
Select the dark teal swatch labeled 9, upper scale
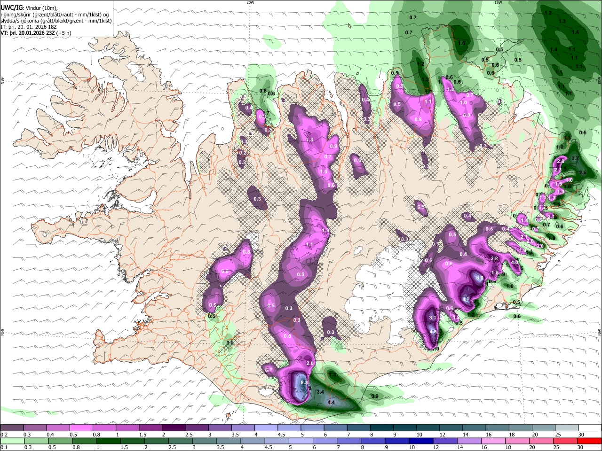[405, 428]
